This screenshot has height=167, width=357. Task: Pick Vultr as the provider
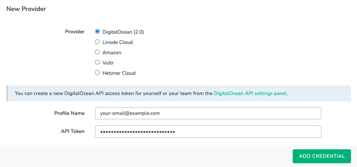[98, 62]
